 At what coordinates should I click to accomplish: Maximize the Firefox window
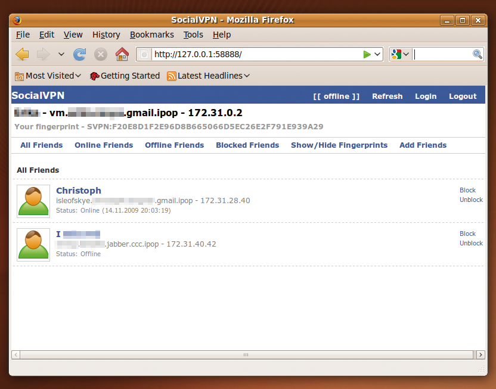[463, 20]
